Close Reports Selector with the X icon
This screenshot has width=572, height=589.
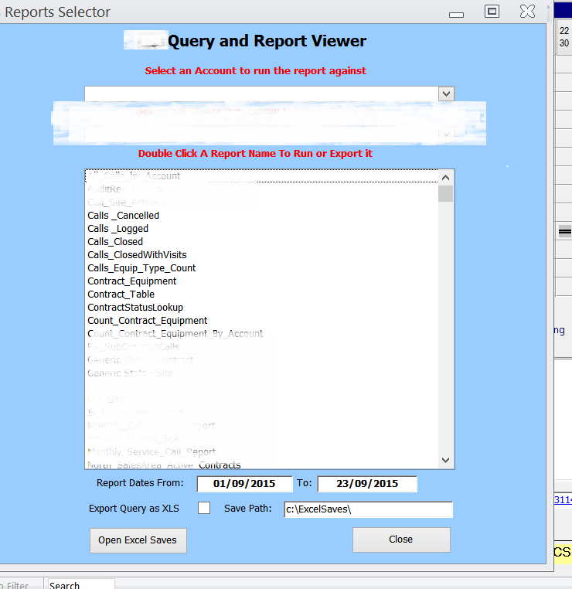point(527,12)
